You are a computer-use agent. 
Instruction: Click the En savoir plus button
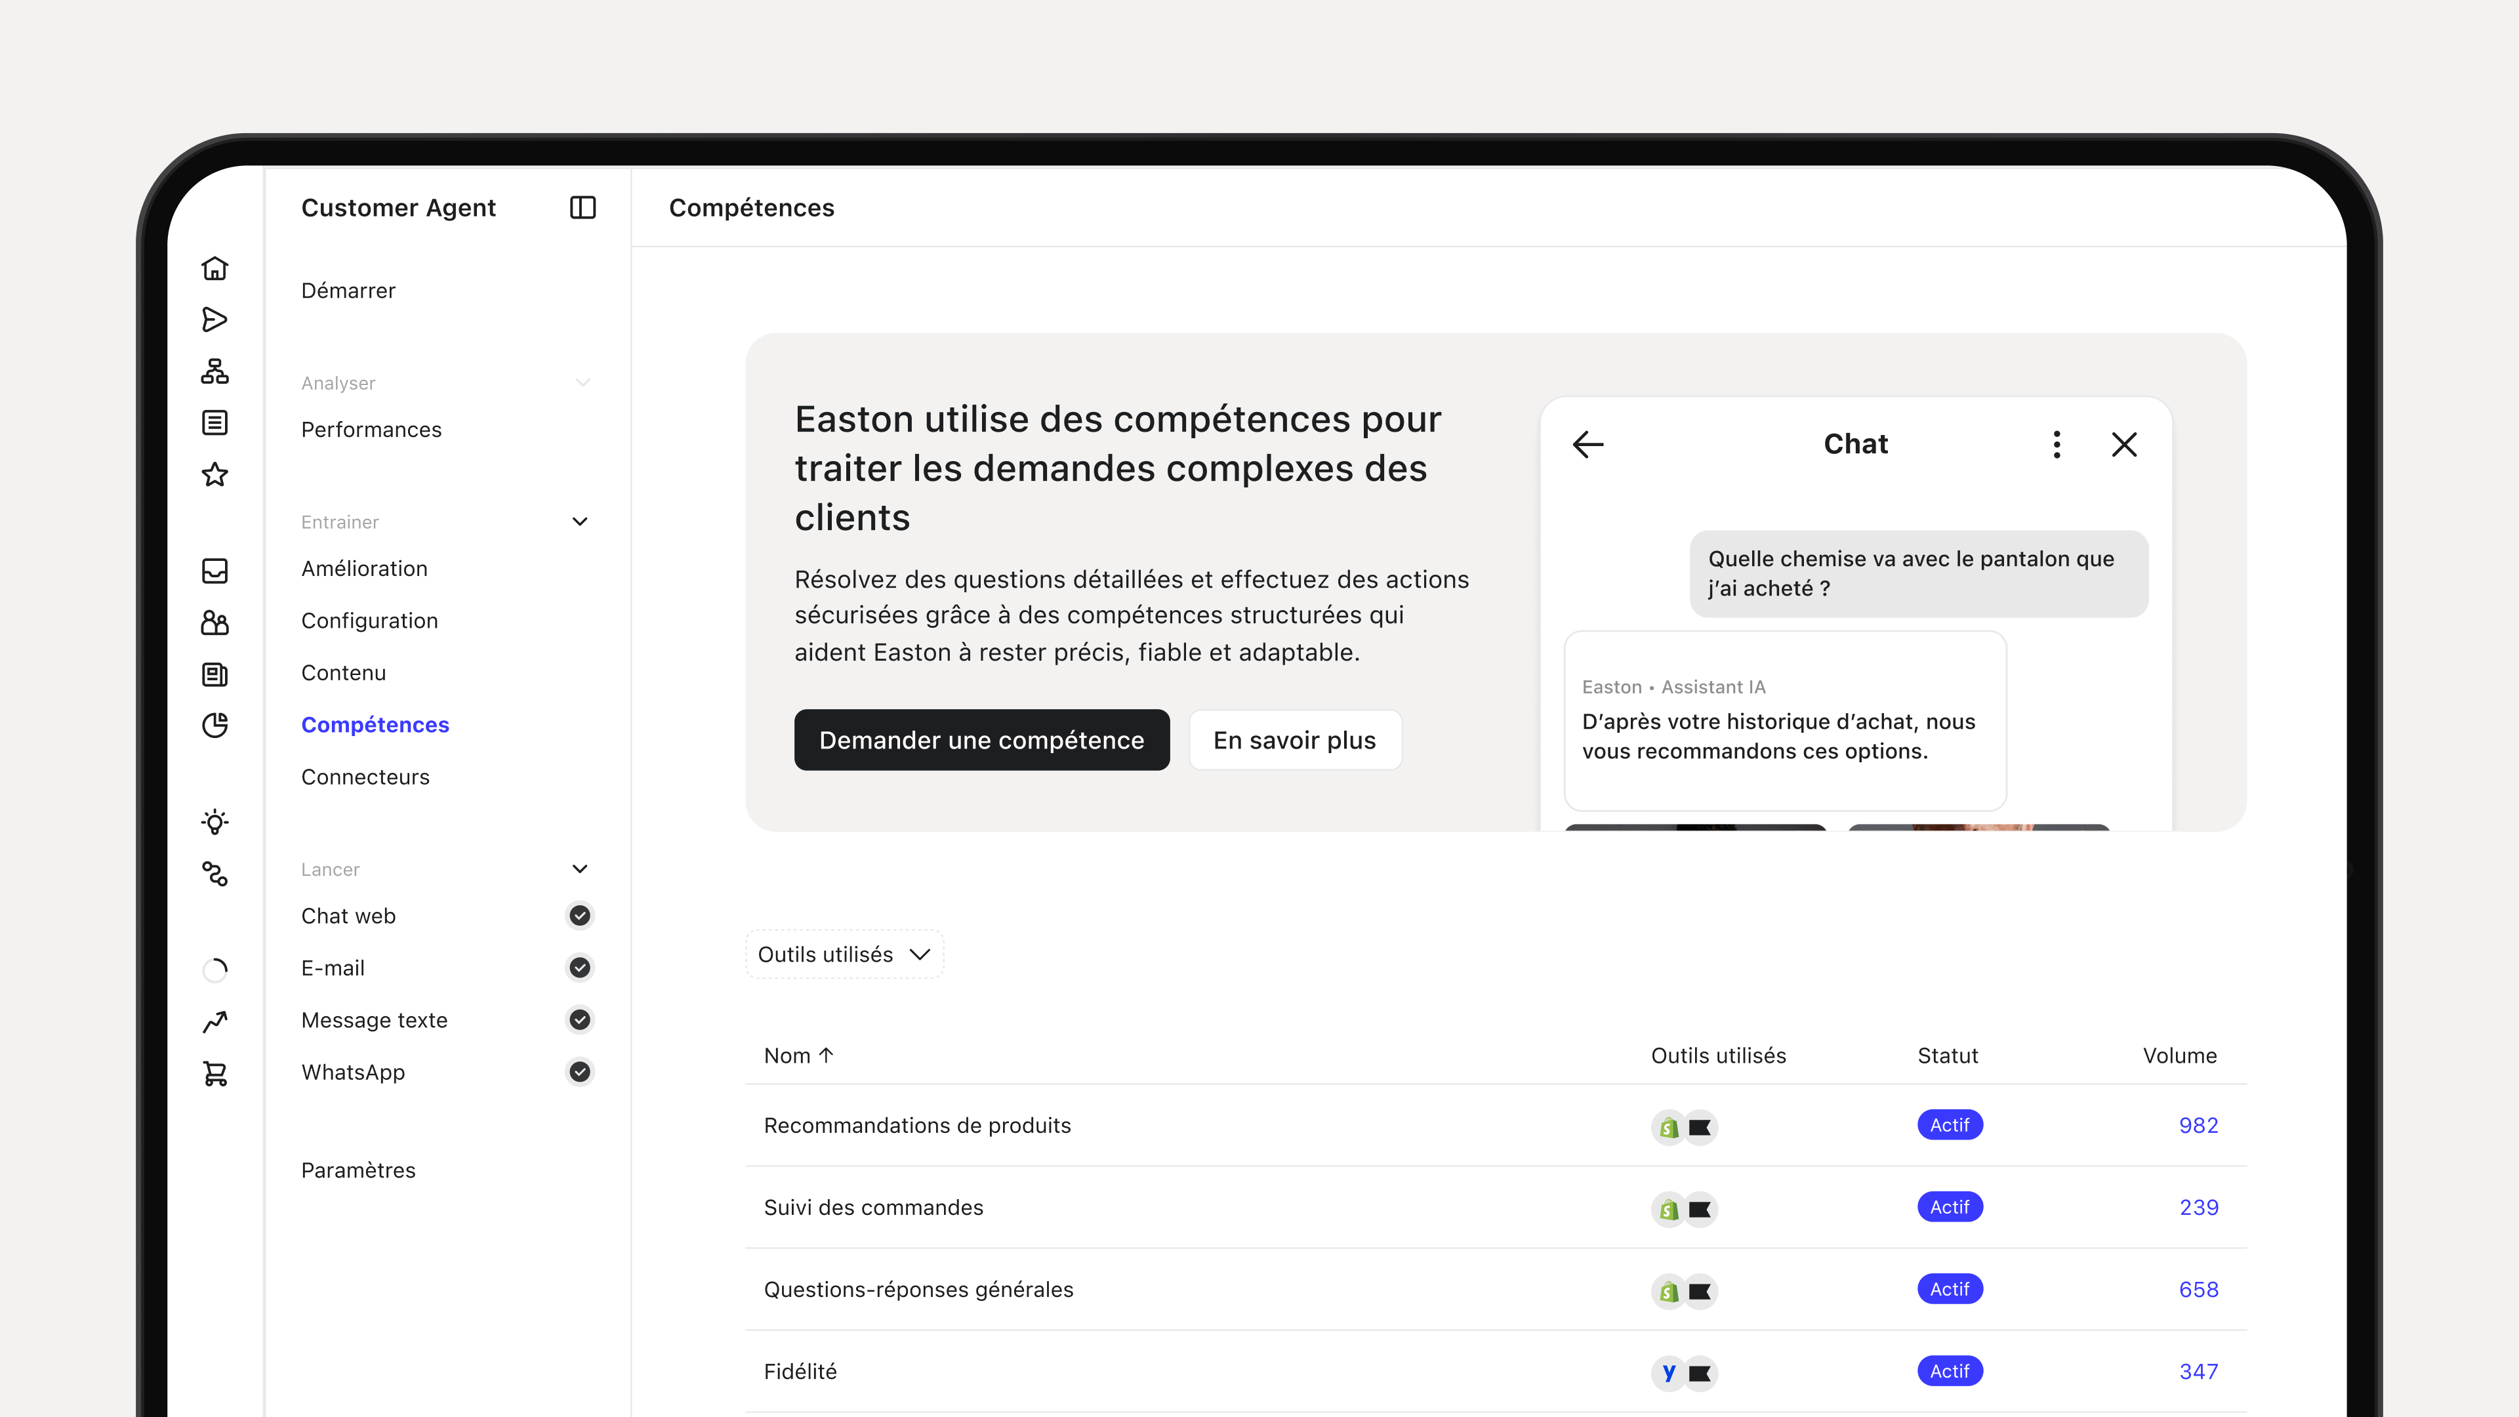pyautogui.click(x=1295, y=740)
